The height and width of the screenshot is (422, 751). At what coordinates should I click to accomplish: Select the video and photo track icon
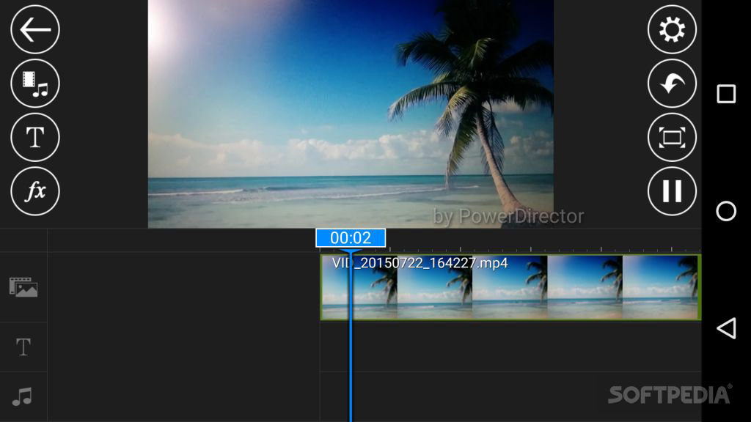23,287
